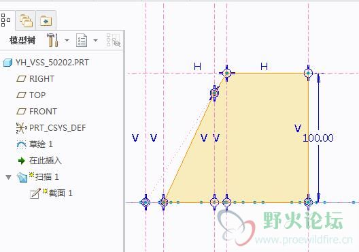The height and width of the screenshot is (252, 359).
Task: Click the 100.00 dimension value
Action: 318,138
